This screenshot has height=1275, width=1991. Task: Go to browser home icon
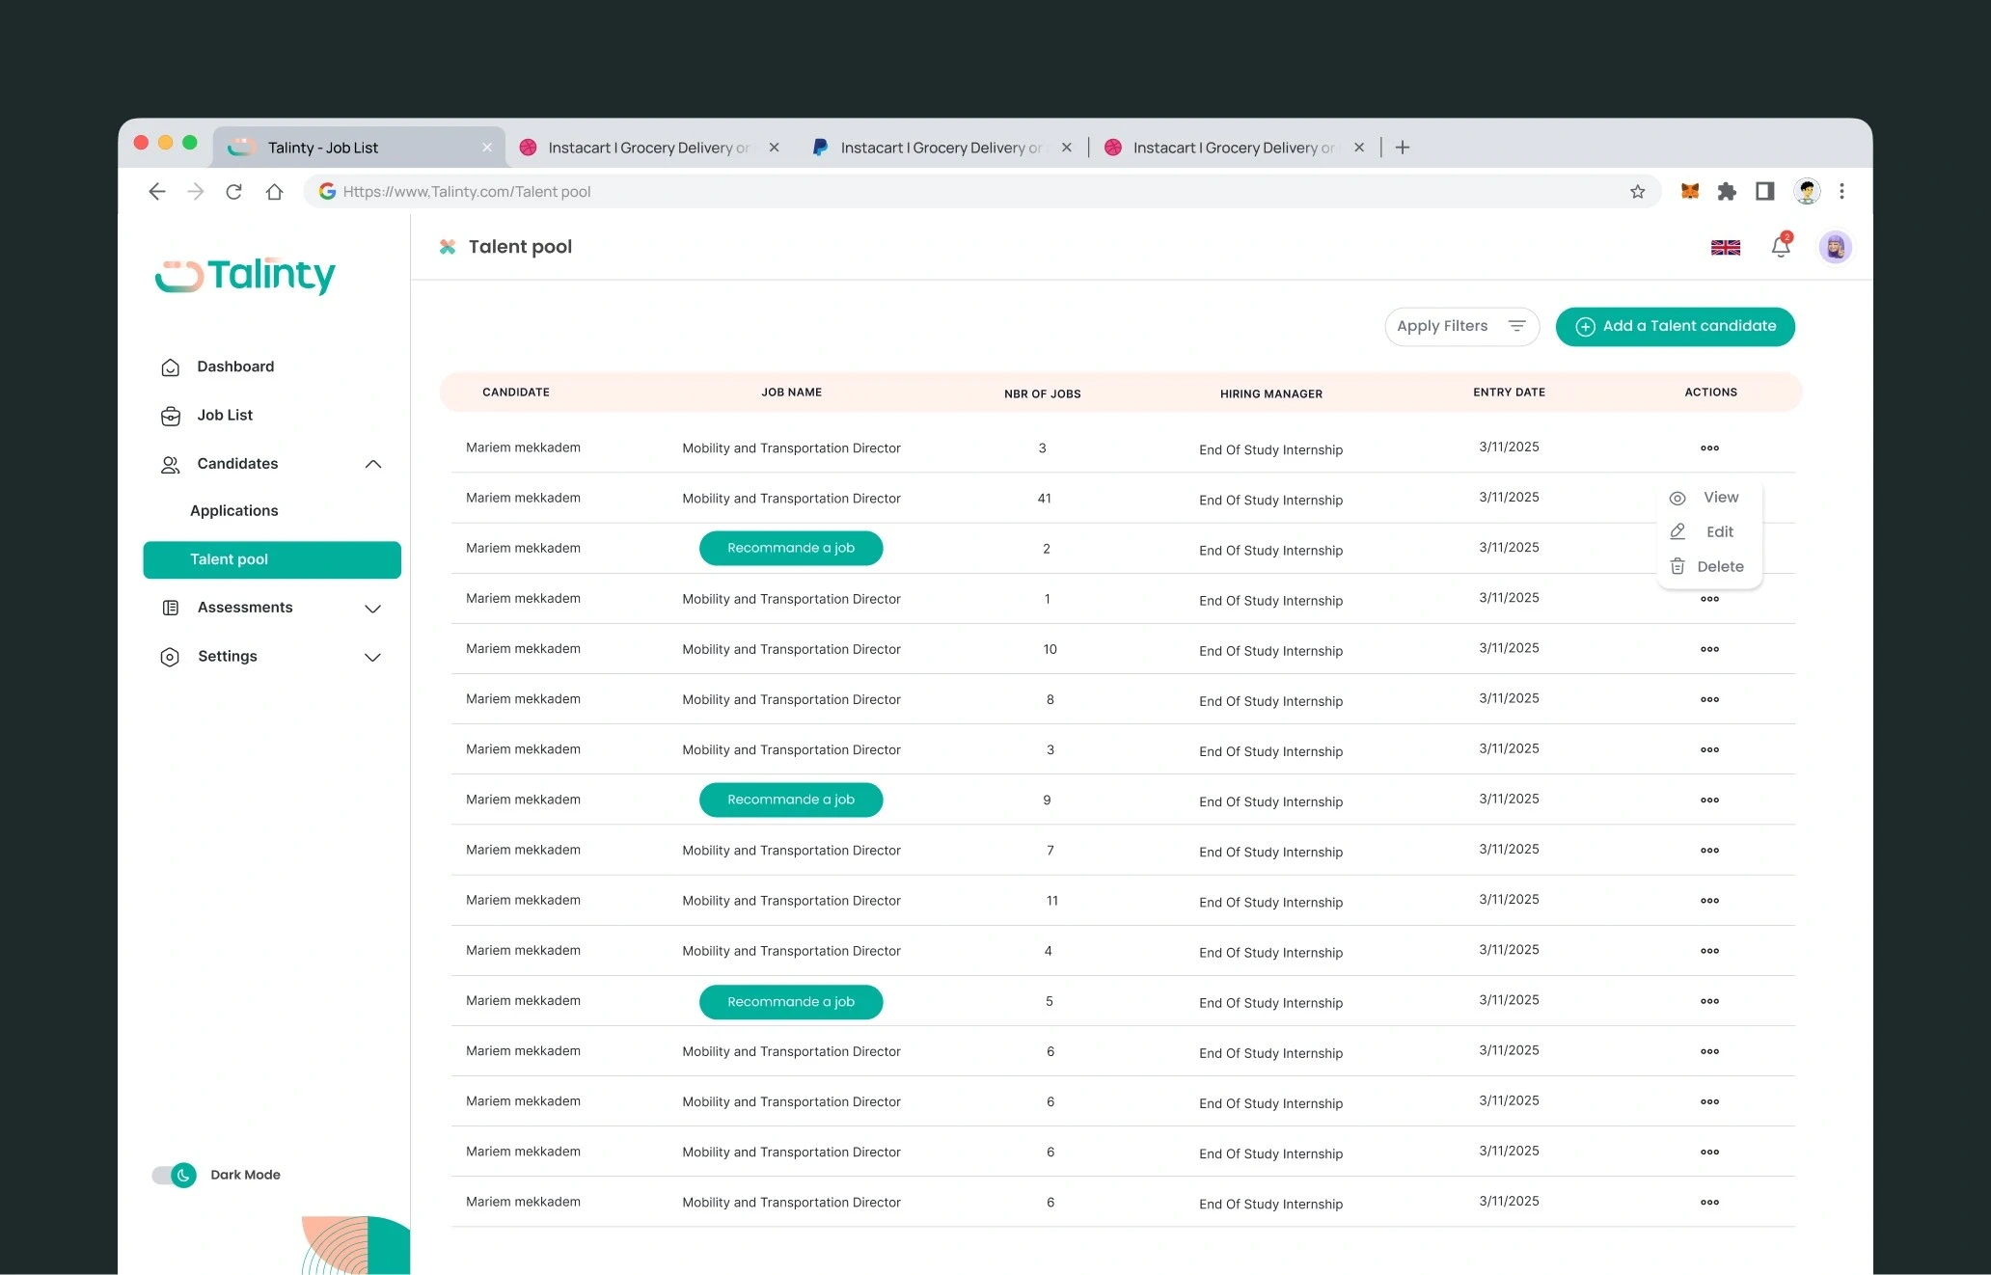click(274, 191)
